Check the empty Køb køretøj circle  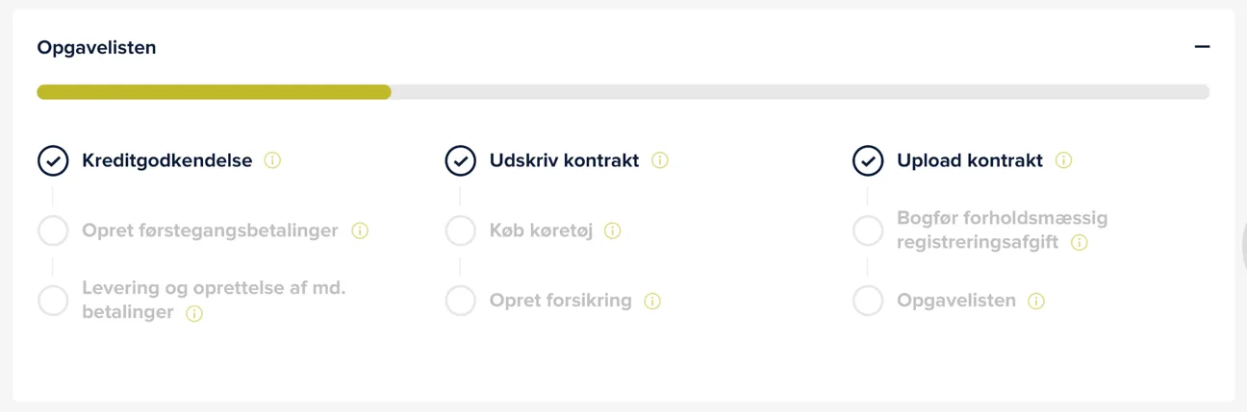click(x=461, y=230)
